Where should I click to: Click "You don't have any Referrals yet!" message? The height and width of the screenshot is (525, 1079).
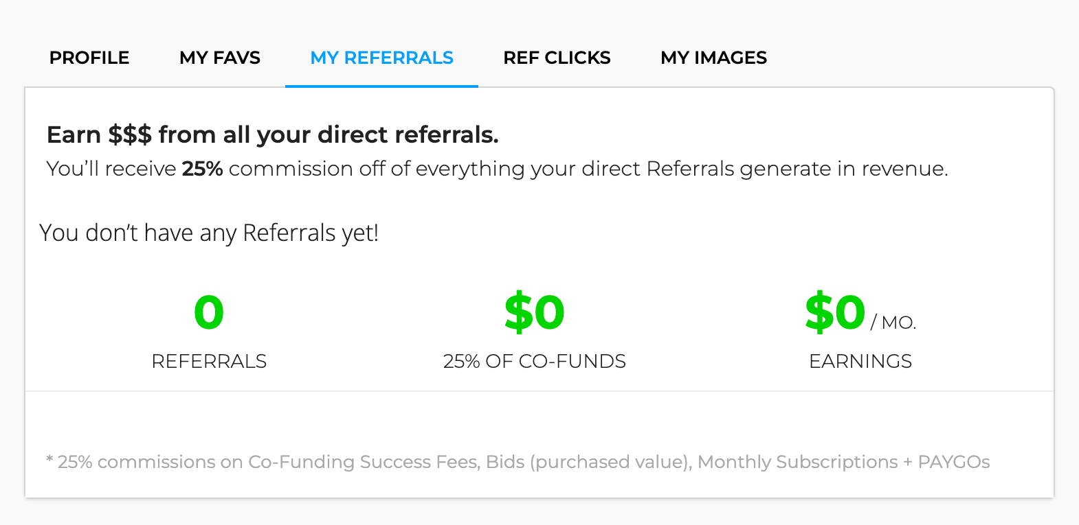[209, 233]
